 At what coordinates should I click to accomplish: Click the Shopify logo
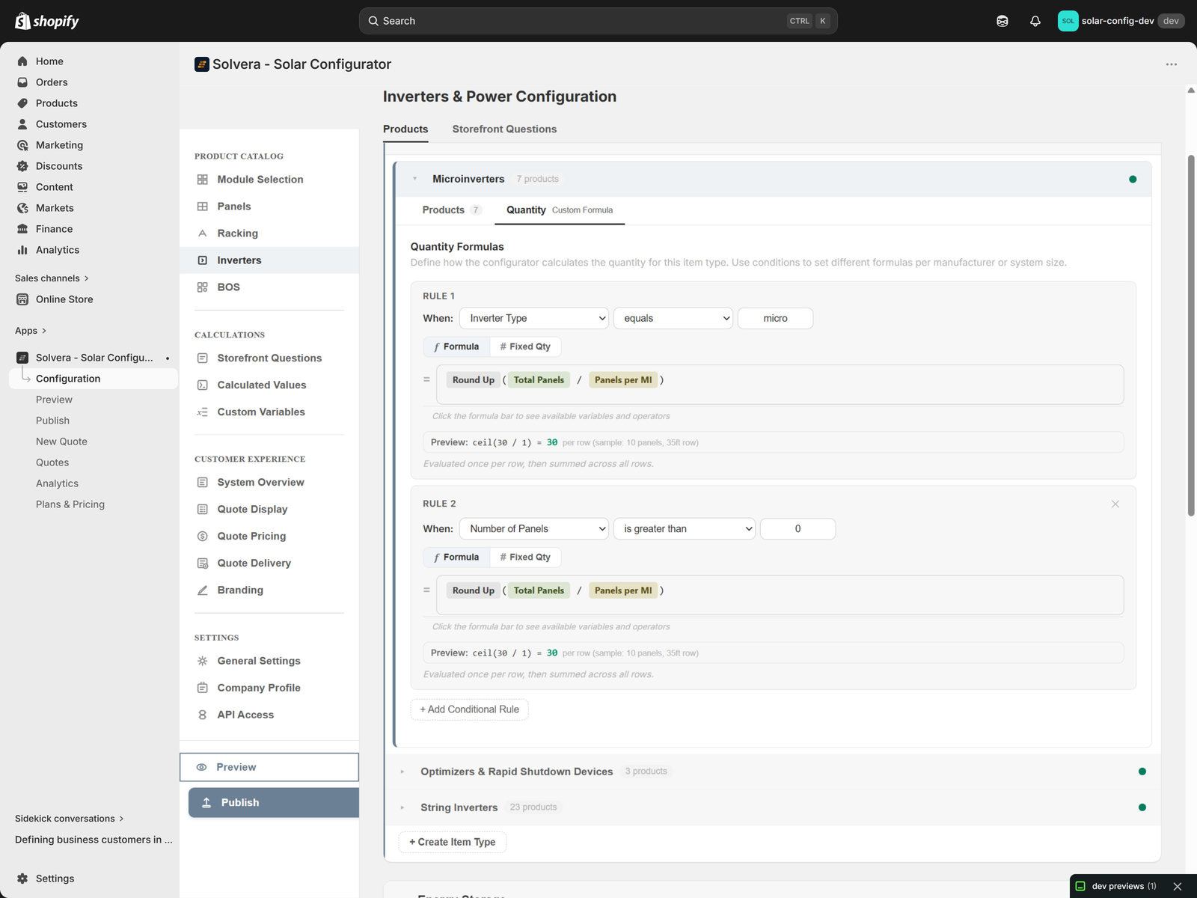tap(47, 21)
